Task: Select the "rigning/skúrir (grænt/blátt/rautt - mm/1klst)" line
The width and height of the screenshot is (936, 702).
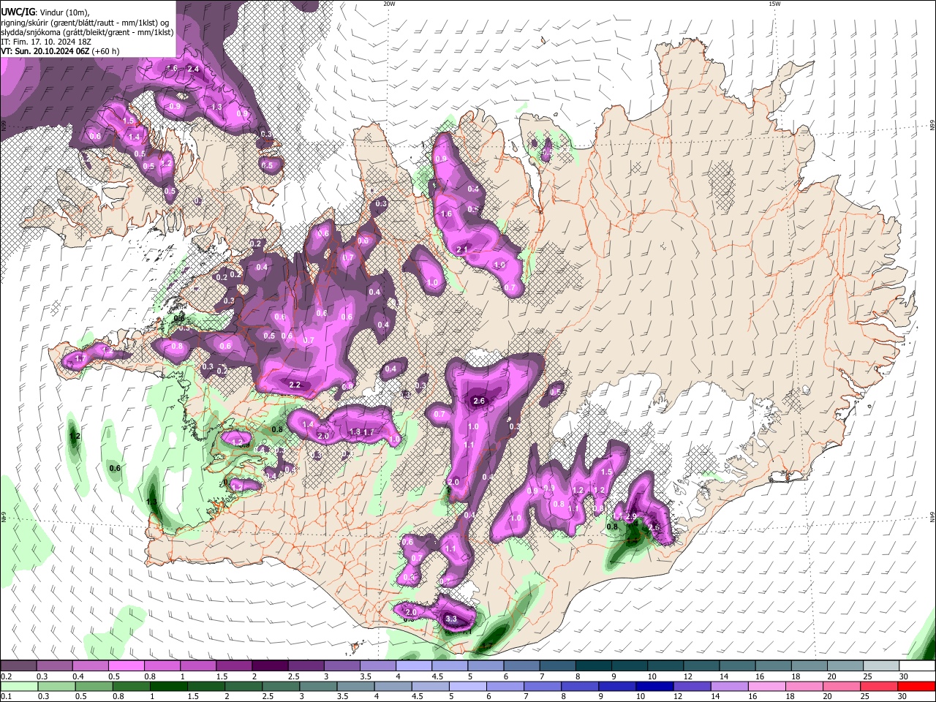Action: point(86,23)
